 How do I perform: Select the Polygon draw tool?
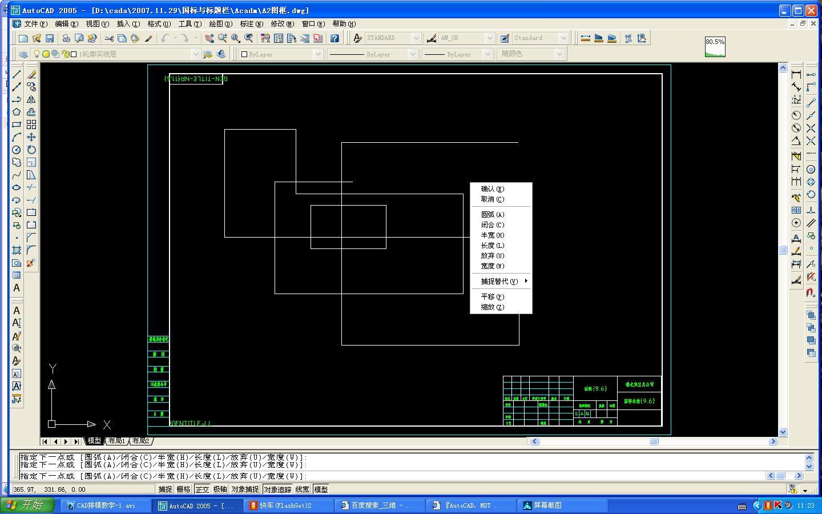pos(17,112)
